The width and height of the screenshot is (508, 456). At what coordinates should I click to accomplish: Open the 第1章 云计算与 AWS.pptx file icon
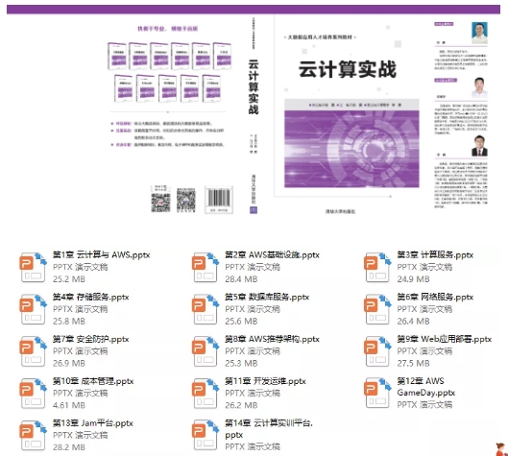pos(34,267)
